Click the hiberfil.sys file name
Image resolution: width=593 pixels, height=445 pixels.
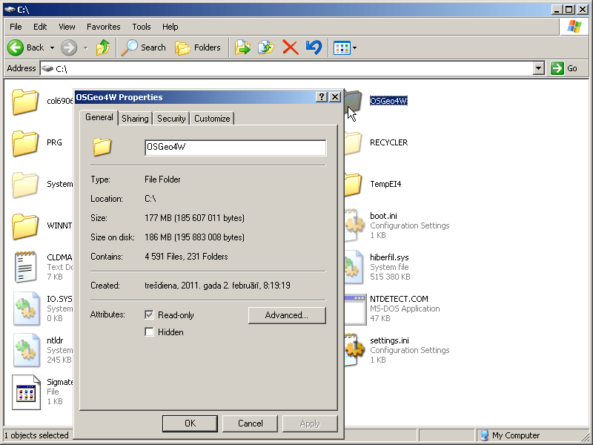pyautogui.click(x=389, y=257)
